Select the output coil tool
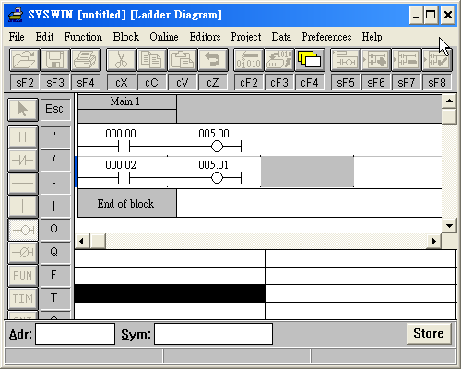Image resolution: width=461 pixels, height=369 pixels. click(x=23, y=230)
